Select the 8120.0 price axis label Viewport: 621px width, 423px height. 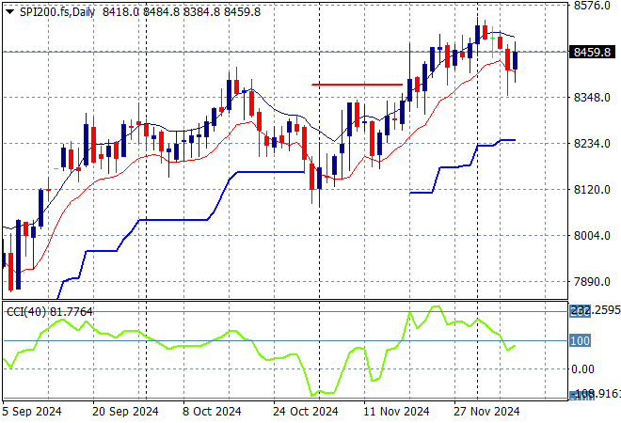coord(592,190)
